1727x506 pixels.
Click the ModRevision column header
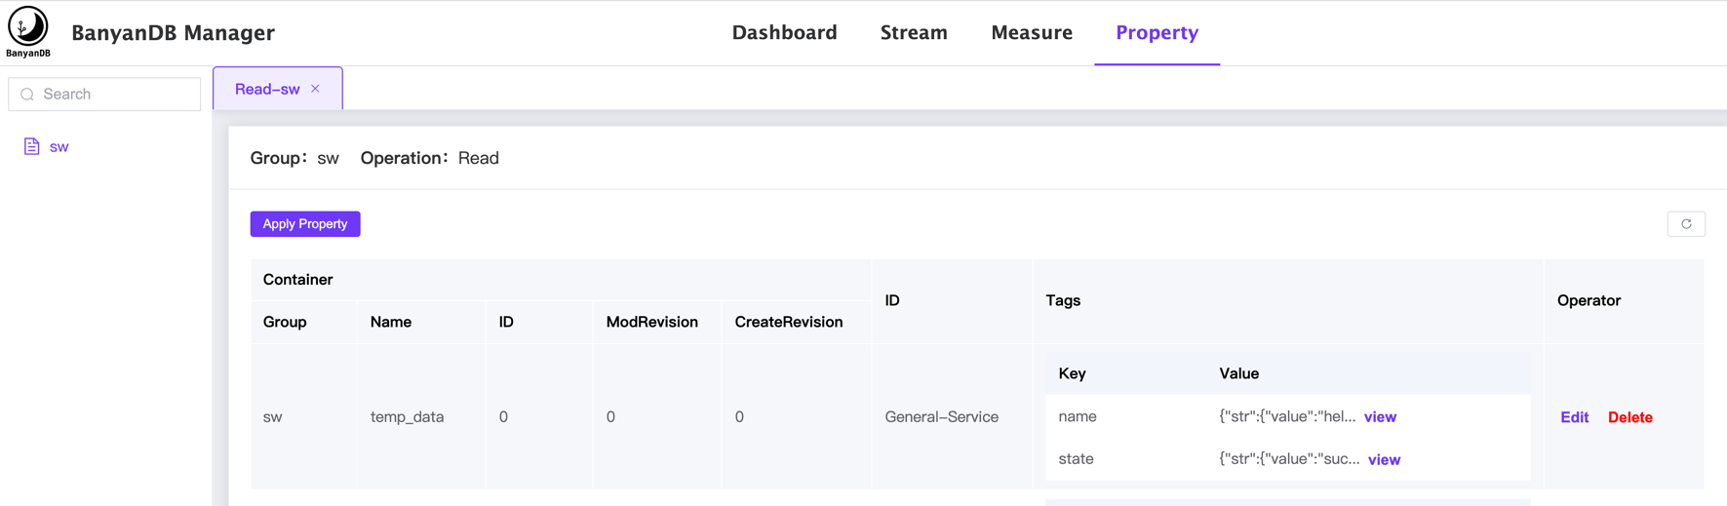click(651, 322)
